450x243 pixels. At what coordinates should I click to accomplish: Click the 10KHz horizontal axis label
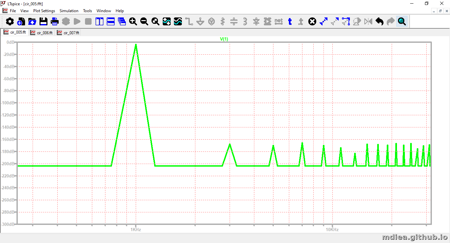(332, 229)
